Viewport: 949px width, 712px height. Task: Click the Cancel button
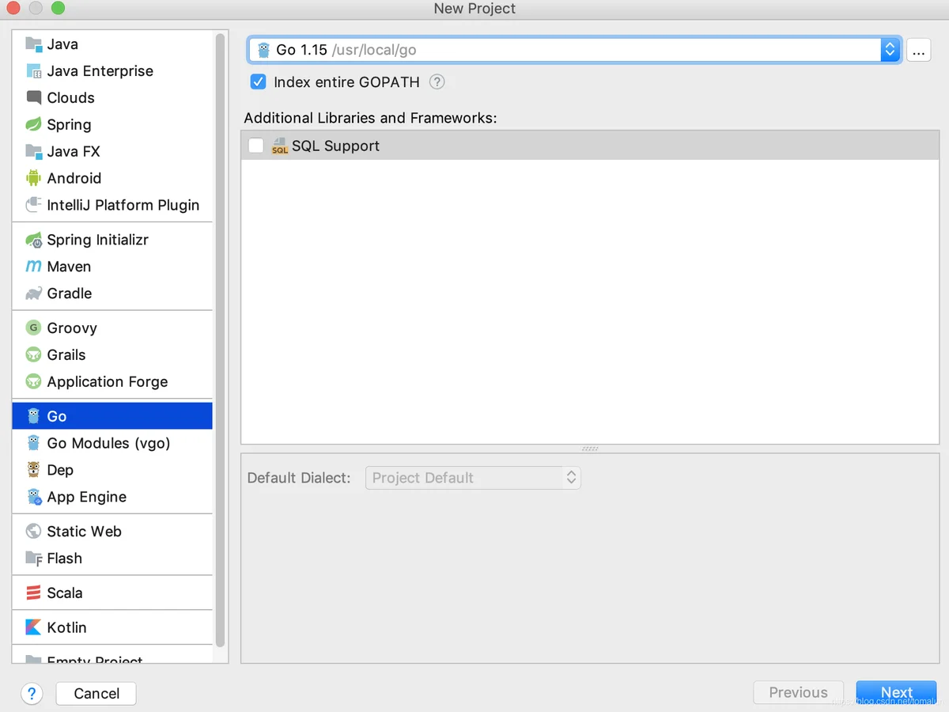tap(96, 694)
